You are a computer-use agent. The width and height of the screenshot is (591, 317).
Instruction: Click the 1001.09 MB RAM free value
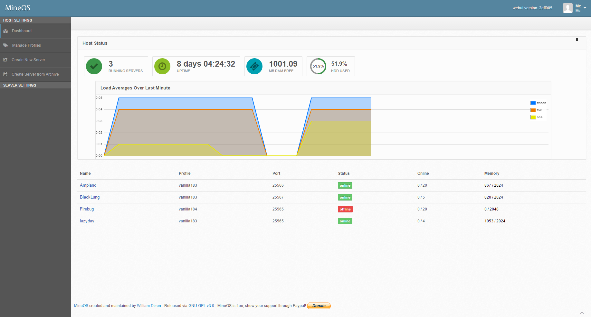click(283, 64)
